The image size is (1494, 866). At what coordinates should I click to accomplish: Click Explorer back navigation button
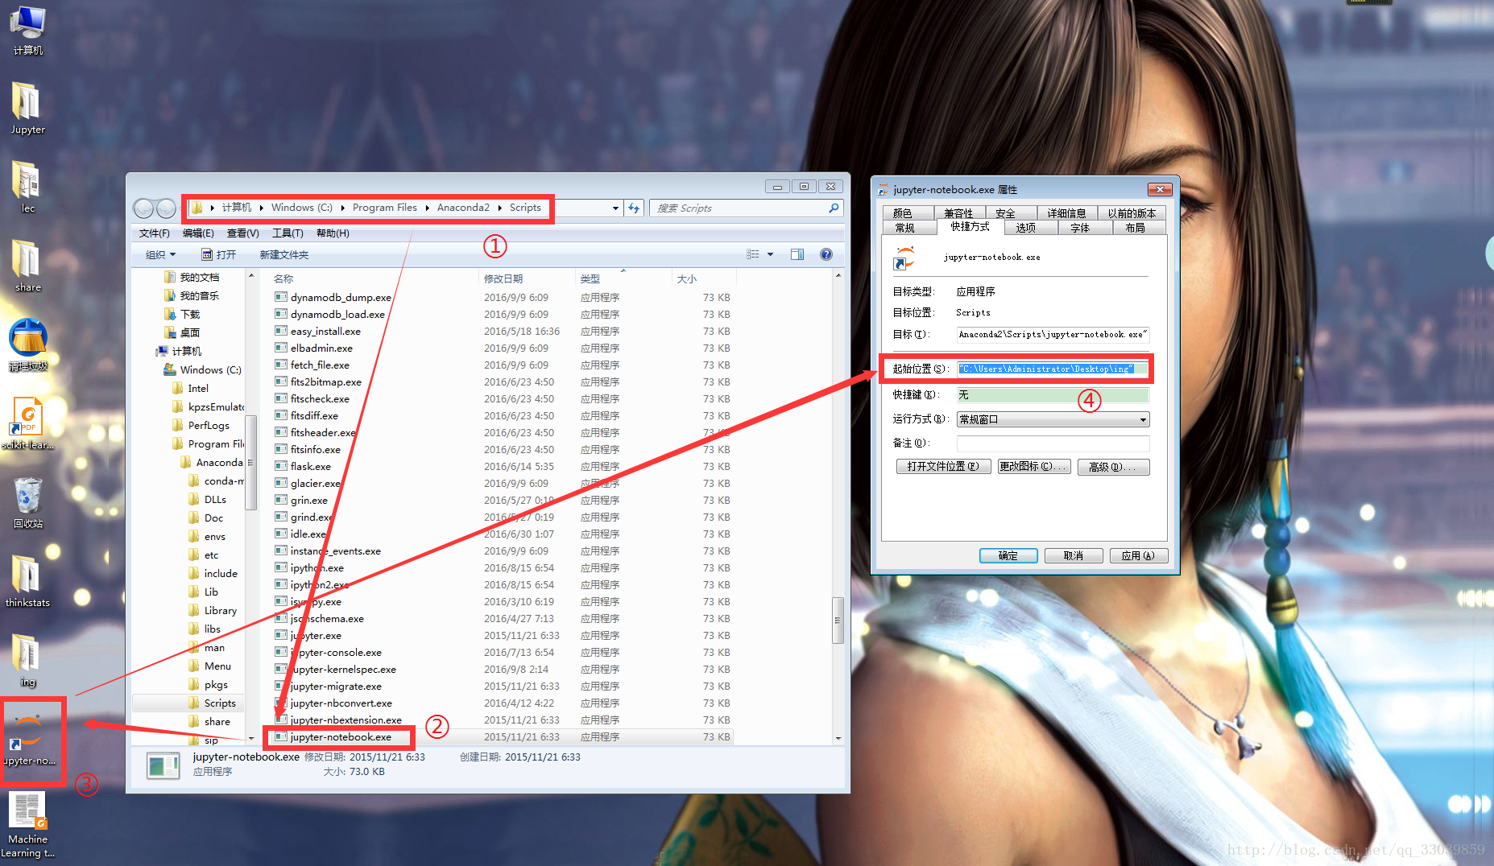tap(143, 208)
